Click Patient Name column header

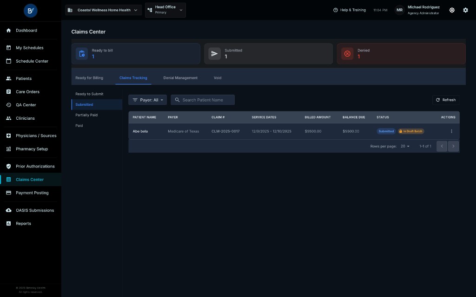click(144, 117)
